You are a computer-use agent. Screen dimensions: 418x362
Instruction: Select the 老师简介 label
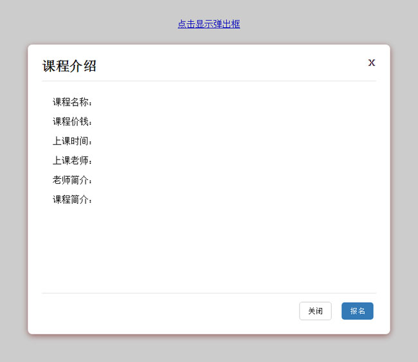(73, 180)
